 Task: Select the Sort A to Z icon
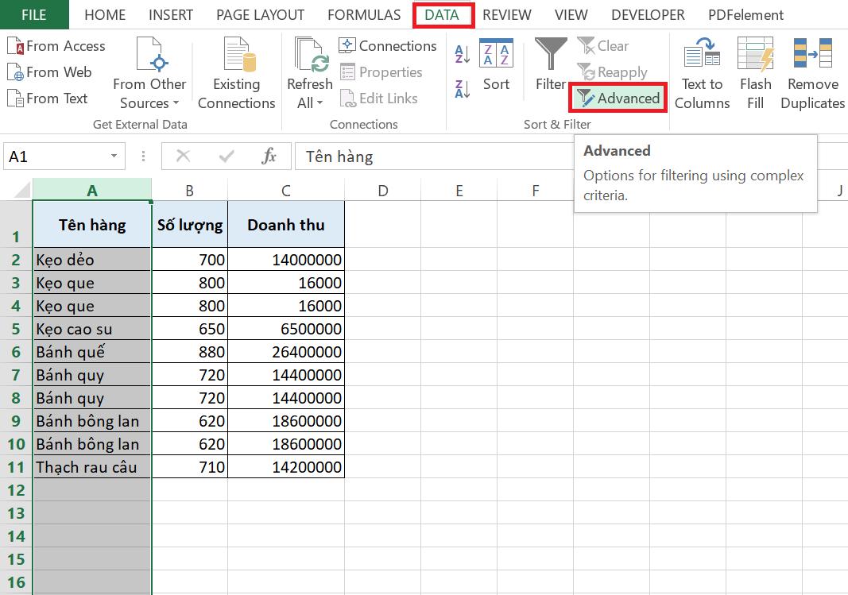[x=461, y=52]
